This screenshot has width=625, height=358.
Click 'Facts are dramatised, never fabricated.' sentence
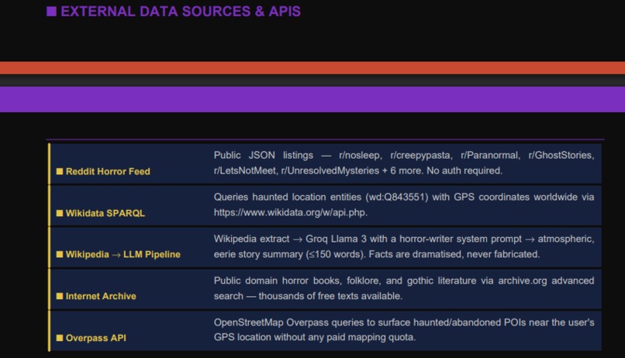pyautogui.click(x=454, y=254)
